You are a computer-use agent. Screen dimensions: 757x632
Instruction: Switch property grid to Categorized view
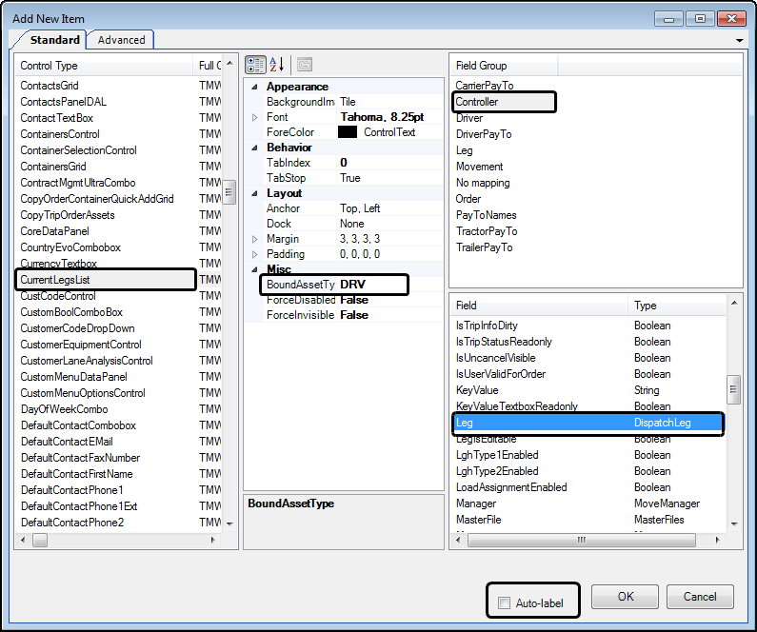coord(255,65)
